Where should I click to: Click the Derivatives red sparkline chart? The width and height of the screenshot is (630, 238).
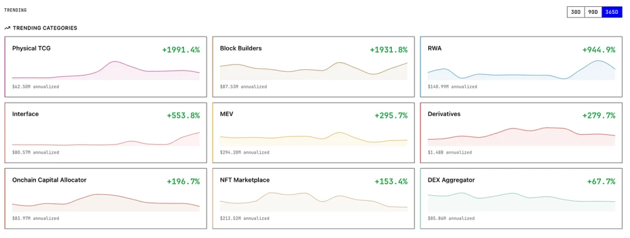(x=522, y=137)
